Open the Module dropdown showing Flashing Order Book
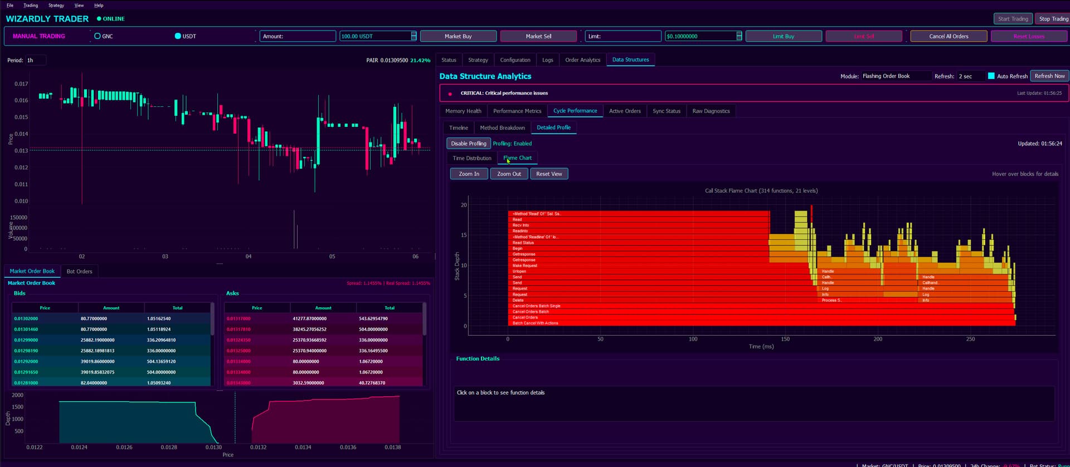The width and height of the screenshot is (1070, 467). [x=896, y=76]
